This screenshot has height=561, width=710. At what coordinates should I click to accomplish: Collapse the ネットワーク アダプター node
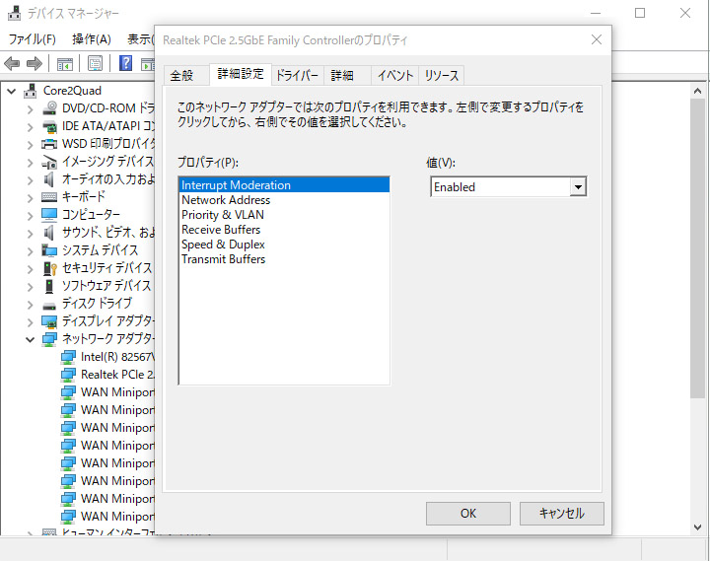[31, 339]
